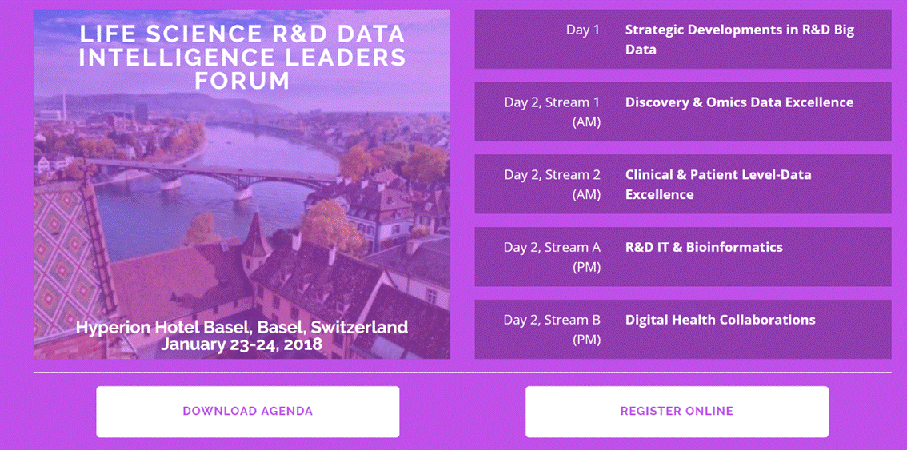907x450 pixels.
Task: Open Discovery & Omics Data Excellence session
Action: [x=739, y=102]
